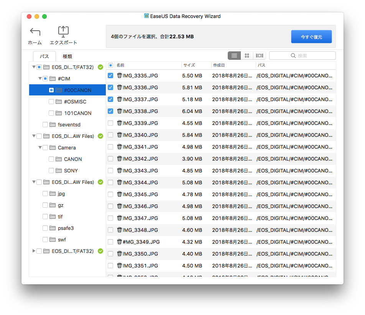The height and width of the screenshot is (315, 365).
Task: Click folder icon of 101CANON
Action: click(x=59, y=113)
